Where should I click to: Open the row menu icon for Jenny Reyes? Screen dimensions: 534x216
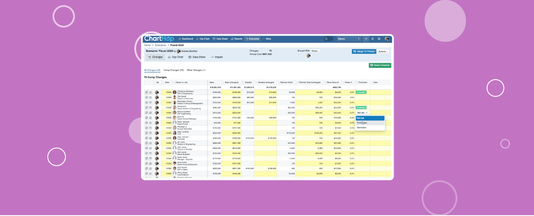(150, 173)
